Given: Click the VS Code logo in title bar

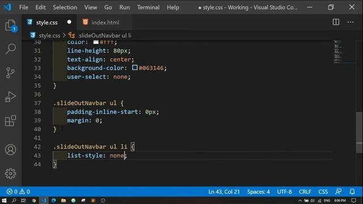Looking at the screenshot, I should coord(7,7).
